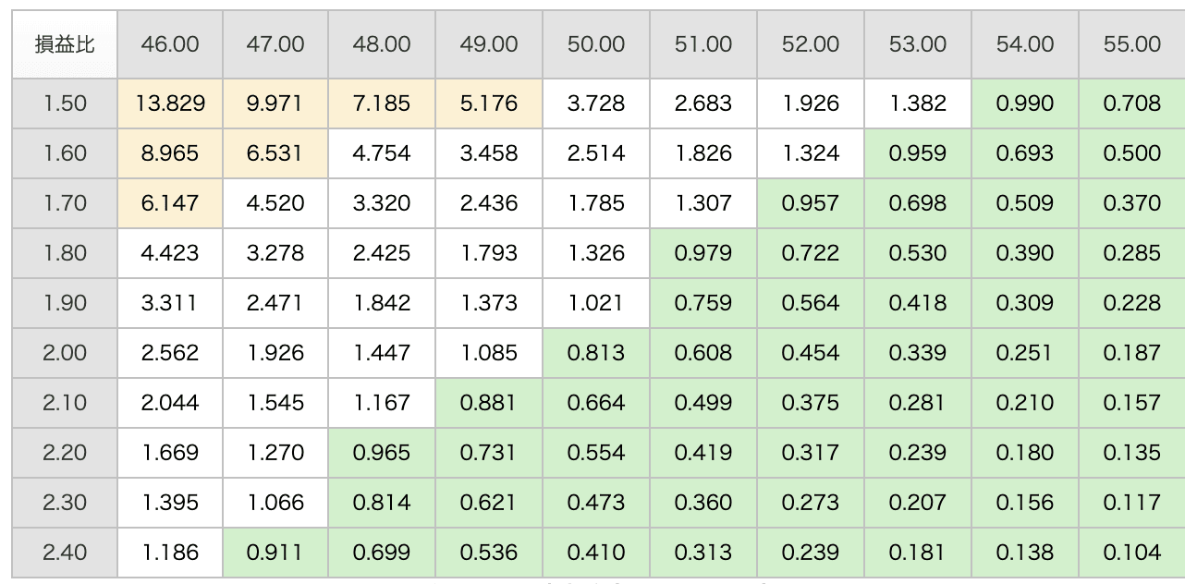Select the 2.40 row header
1185x584 pixels.
65,553
